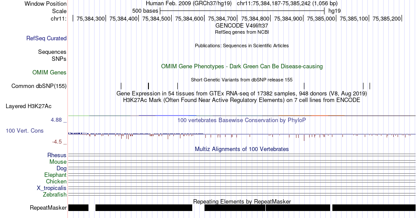Viewport: 416px width, 218px height.
Task: Click Repeating Elements by RepeatMasker title
Action: (242, 201)
